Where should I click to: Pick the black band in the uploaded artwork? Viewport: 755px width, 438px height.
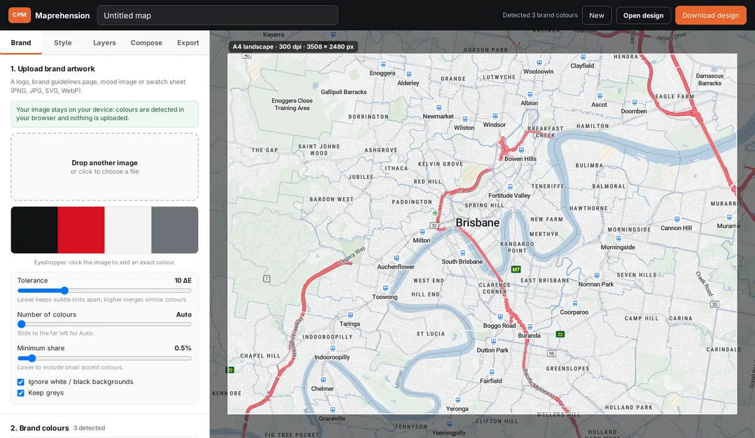point(34,230)
